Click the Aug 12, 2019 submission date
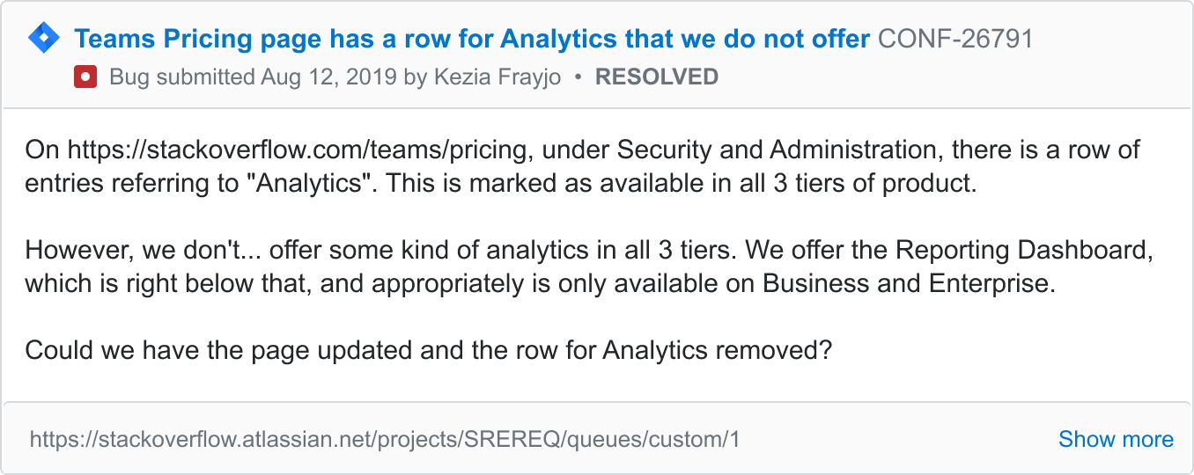Image resolution: width=1194 pixels, height=475 pixels. click(x=328, y=77)
